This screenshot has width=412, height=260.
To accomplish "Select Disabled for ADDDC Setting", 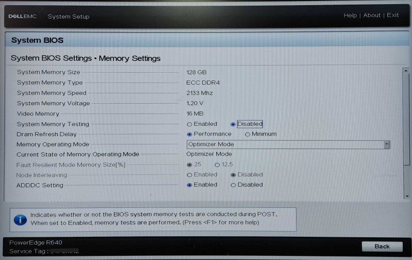I will (x=233, y=185).
